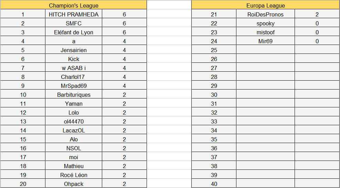Screen dimensions: 340x188
Task: Select the Rocé Léon cell
Action: coord(74,175)
